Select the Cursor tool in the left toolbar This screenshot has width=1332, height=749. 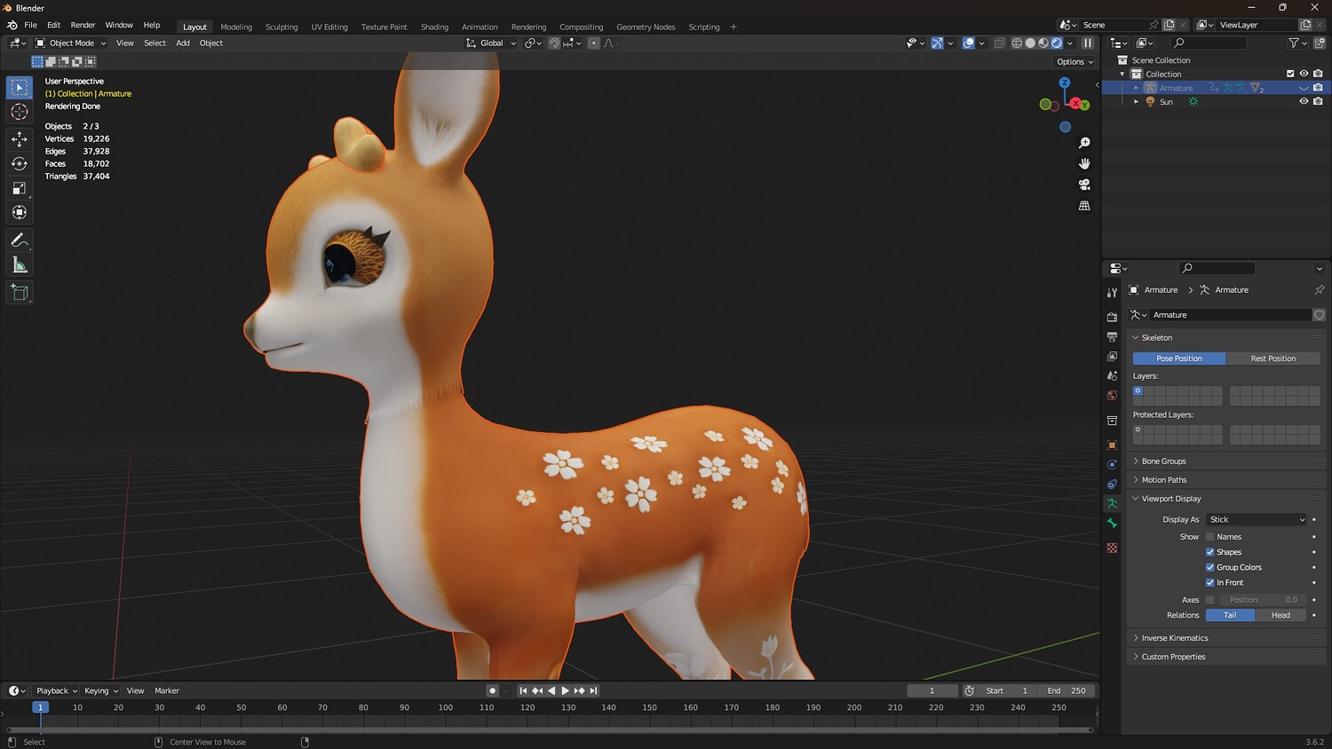20,112
